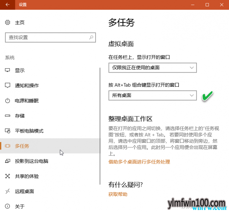Viewport: 229px width, 212px height.
Task: Click the Remote Desktop icon
Action: [7, 191]
